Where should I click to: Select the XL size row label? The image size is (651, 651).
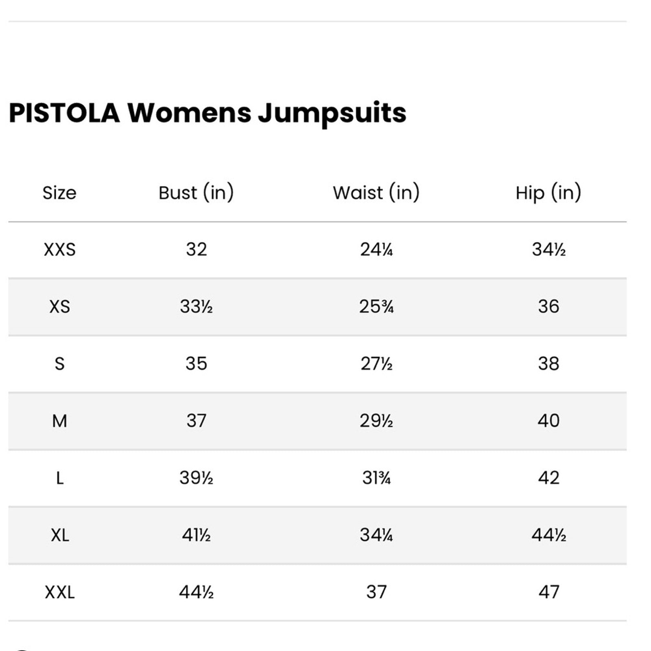(x=59, y=535)
